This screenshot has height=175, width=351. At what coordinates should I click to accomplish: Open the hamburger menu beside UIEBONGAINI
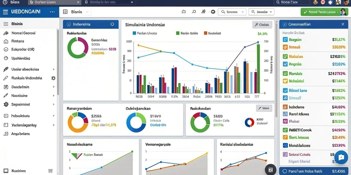[x=5, y=12]
